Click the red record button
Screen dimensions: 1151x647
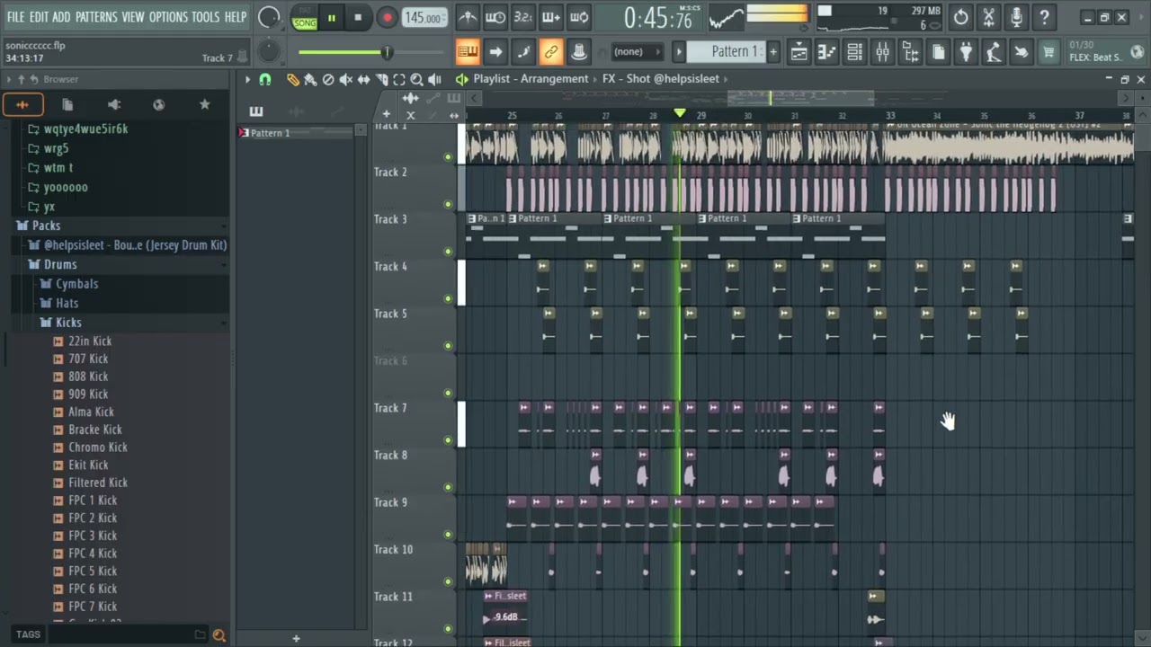[x=387, y=18]
